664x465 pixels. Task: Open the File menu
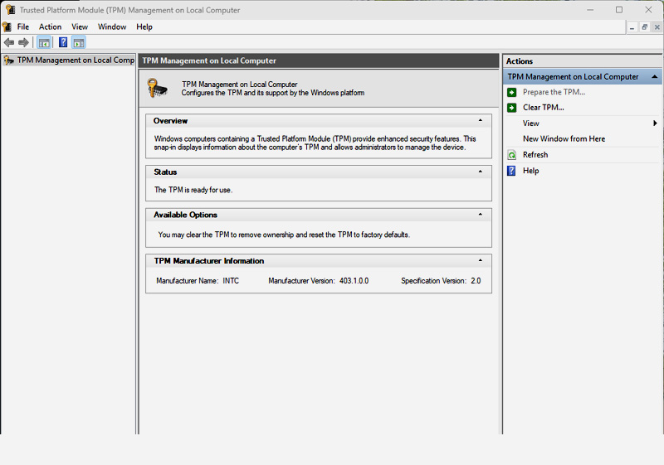coord(23,27)
